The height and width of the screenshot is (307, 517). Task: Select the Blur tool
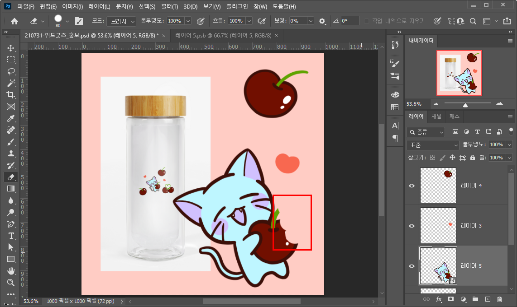pos(11,200)
